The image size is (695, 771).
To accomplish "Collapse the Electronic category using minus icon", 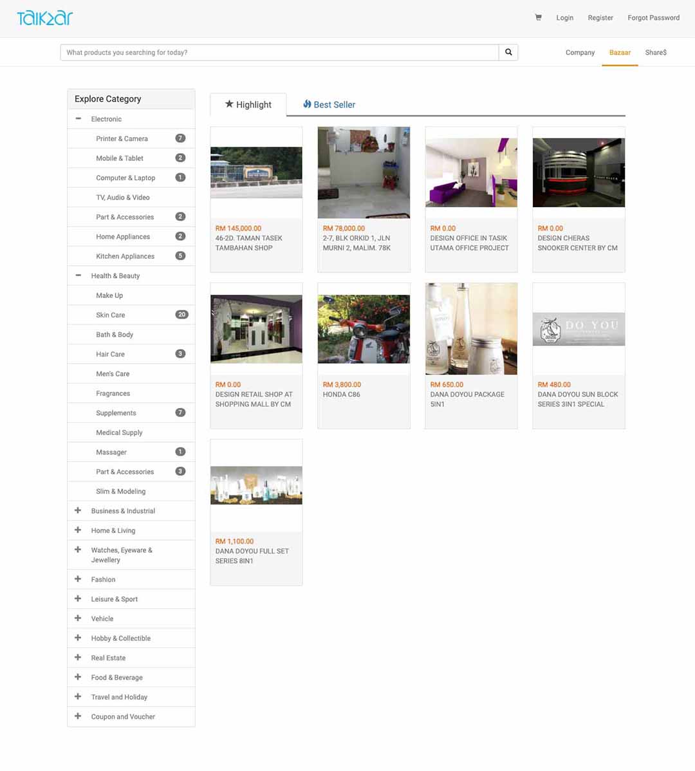I will [x=78, y=118].
